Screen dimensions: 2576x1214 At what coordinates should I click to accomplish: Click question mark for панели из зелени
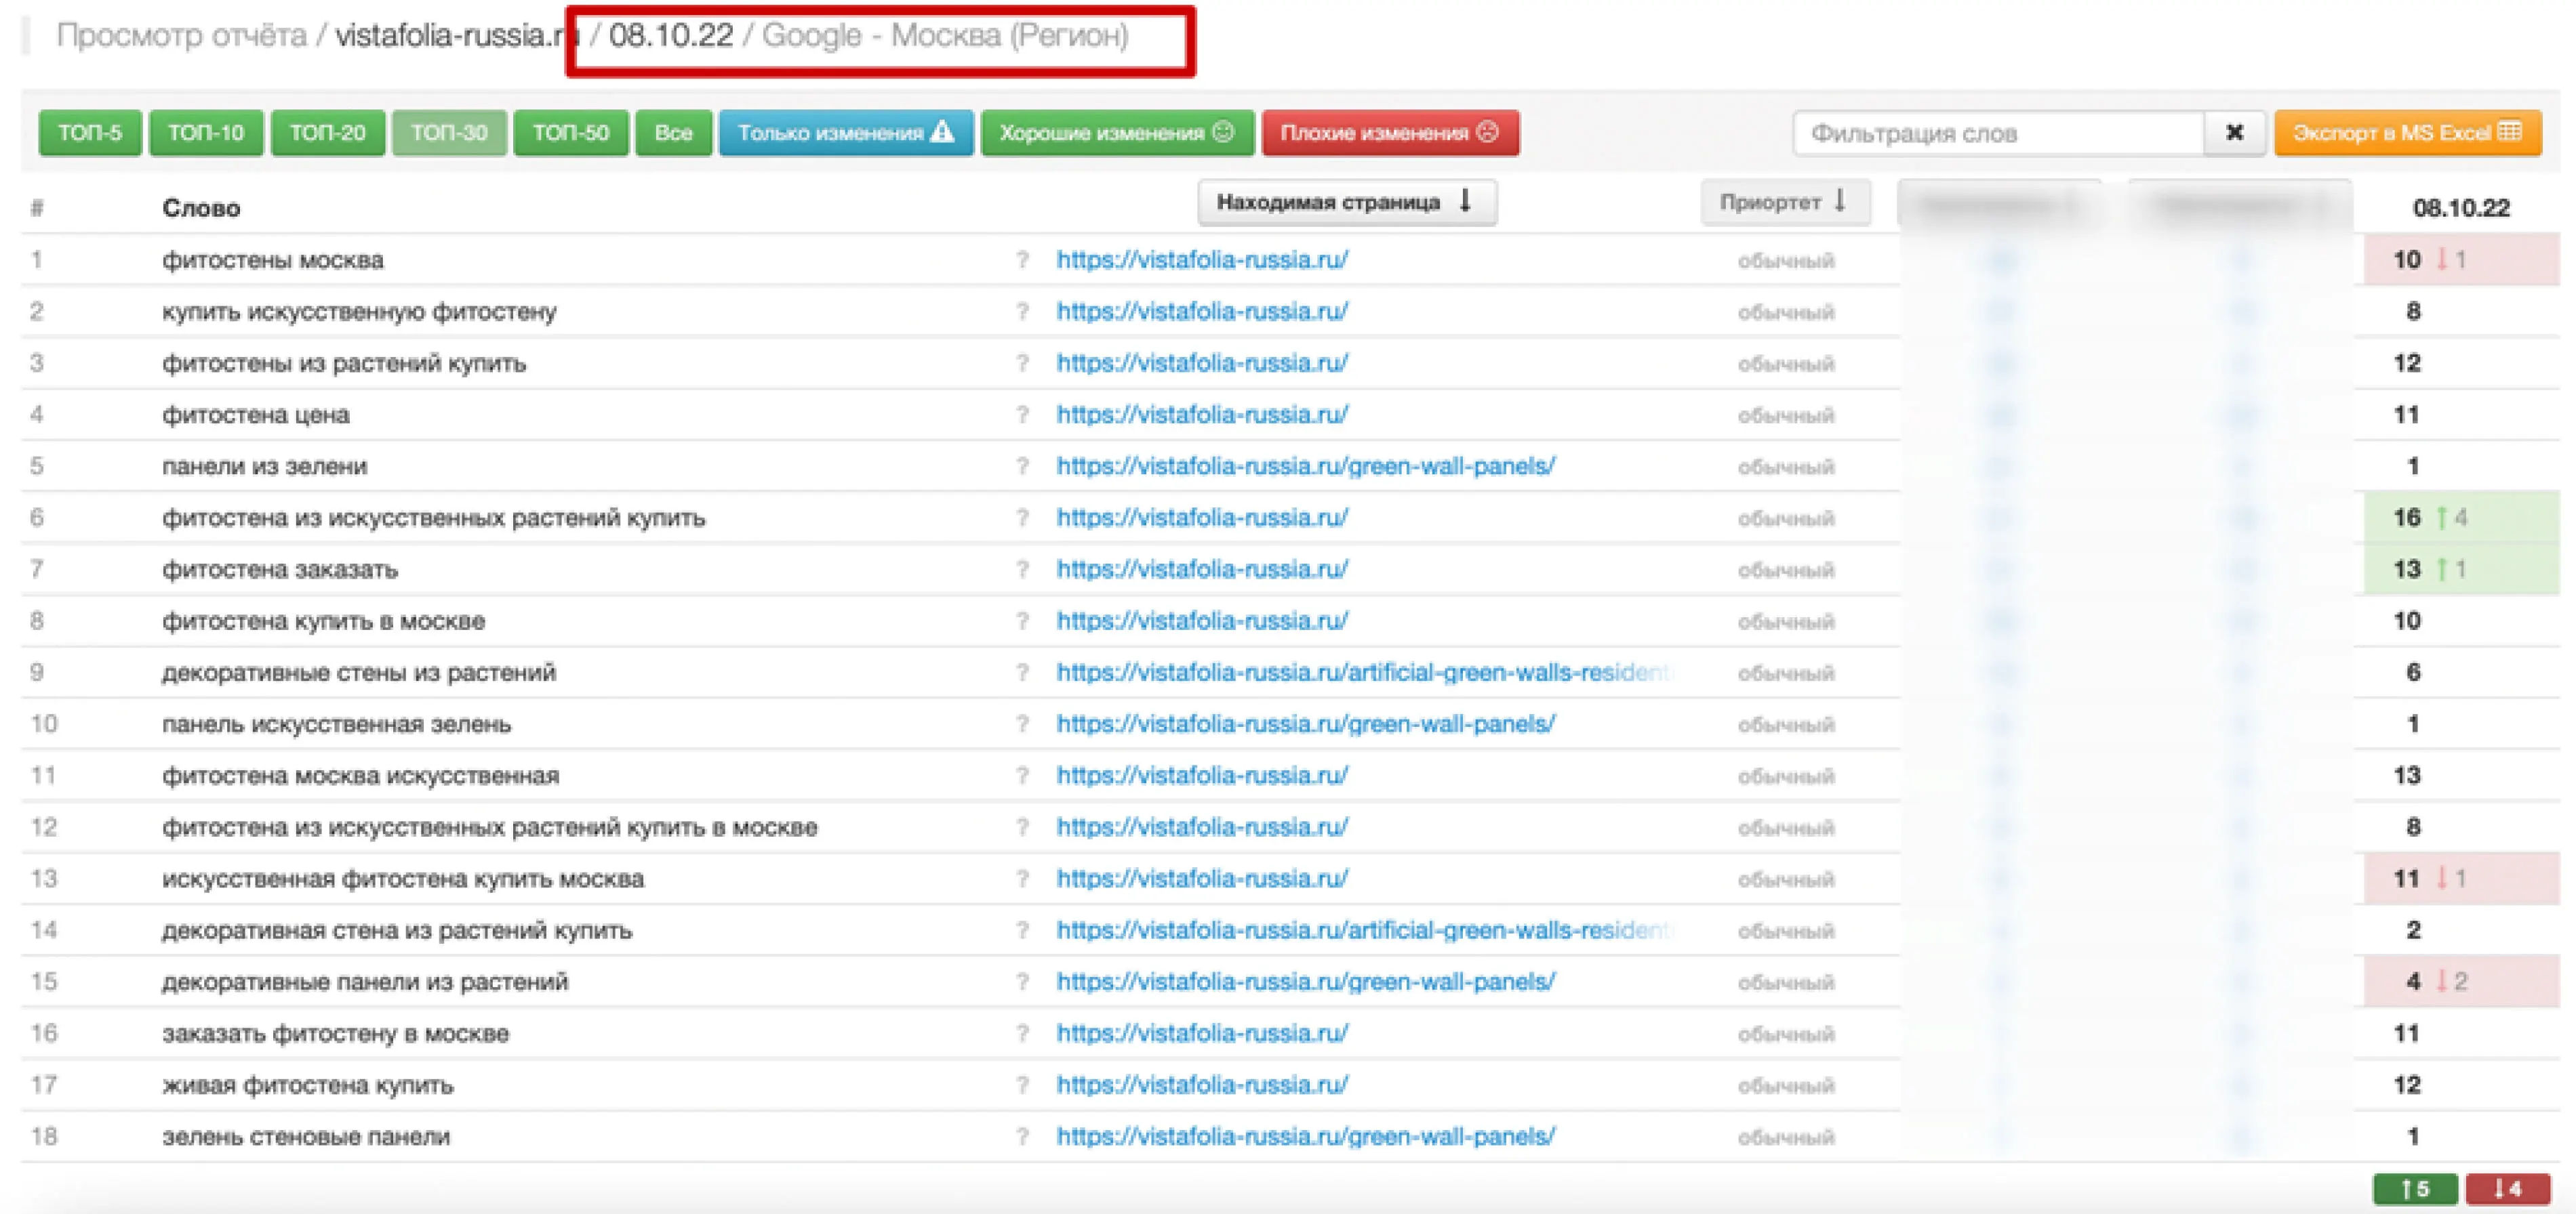tap(1022, 467)
